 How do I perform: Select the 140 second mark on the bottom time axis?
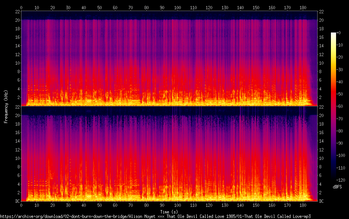(x=241, y=205)
